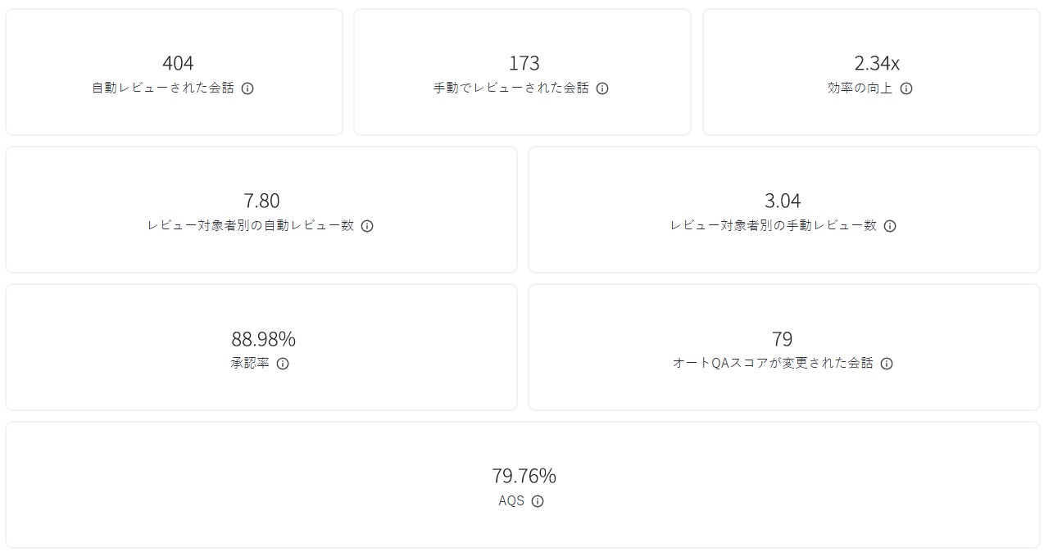1044x552 pixels.
Task: Click info icon next to 自動レビューされた会話
Action: [247, 88]
